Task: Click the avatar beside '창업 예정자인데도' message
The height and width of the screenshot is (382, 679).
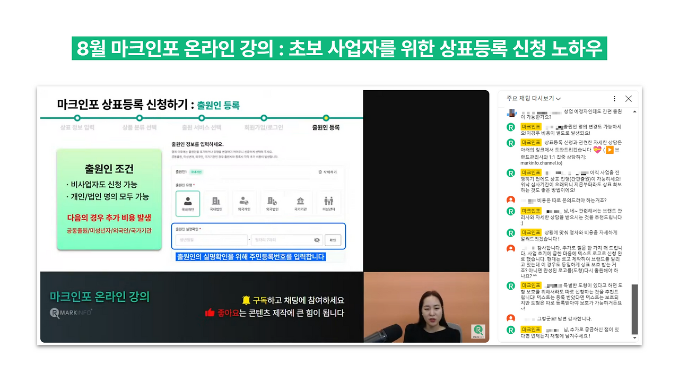Action: [x=511, y=113]
